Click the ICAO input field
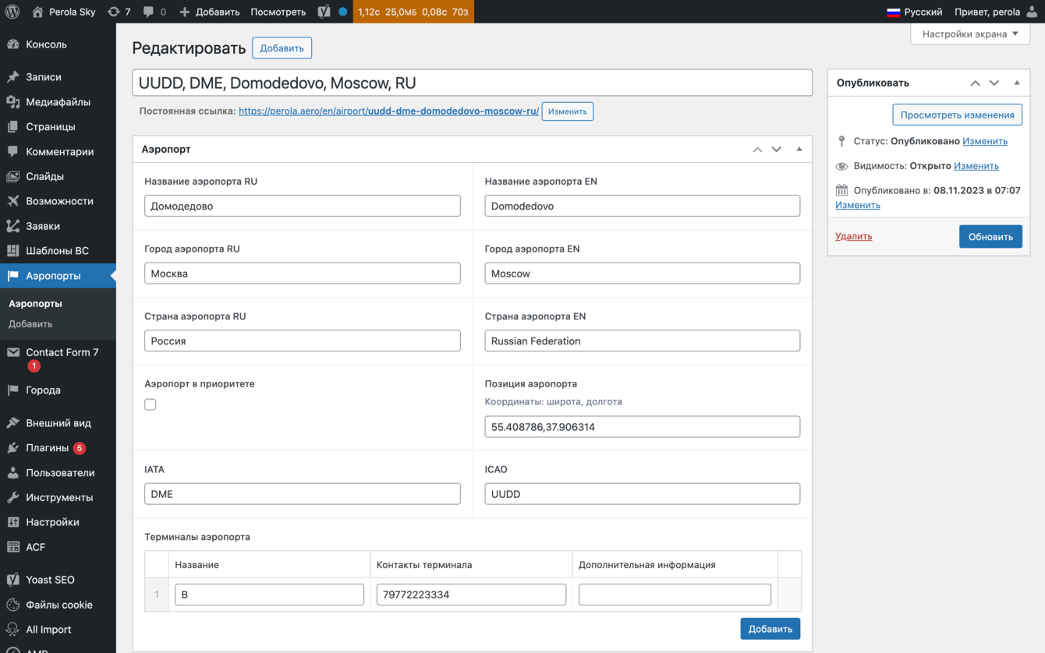The width and height of the screenshot is (1045, 653). (642, 494)
